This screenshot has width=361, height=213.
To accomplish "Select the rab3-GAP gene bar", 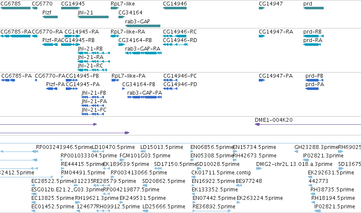I will (x=143, y=26).
